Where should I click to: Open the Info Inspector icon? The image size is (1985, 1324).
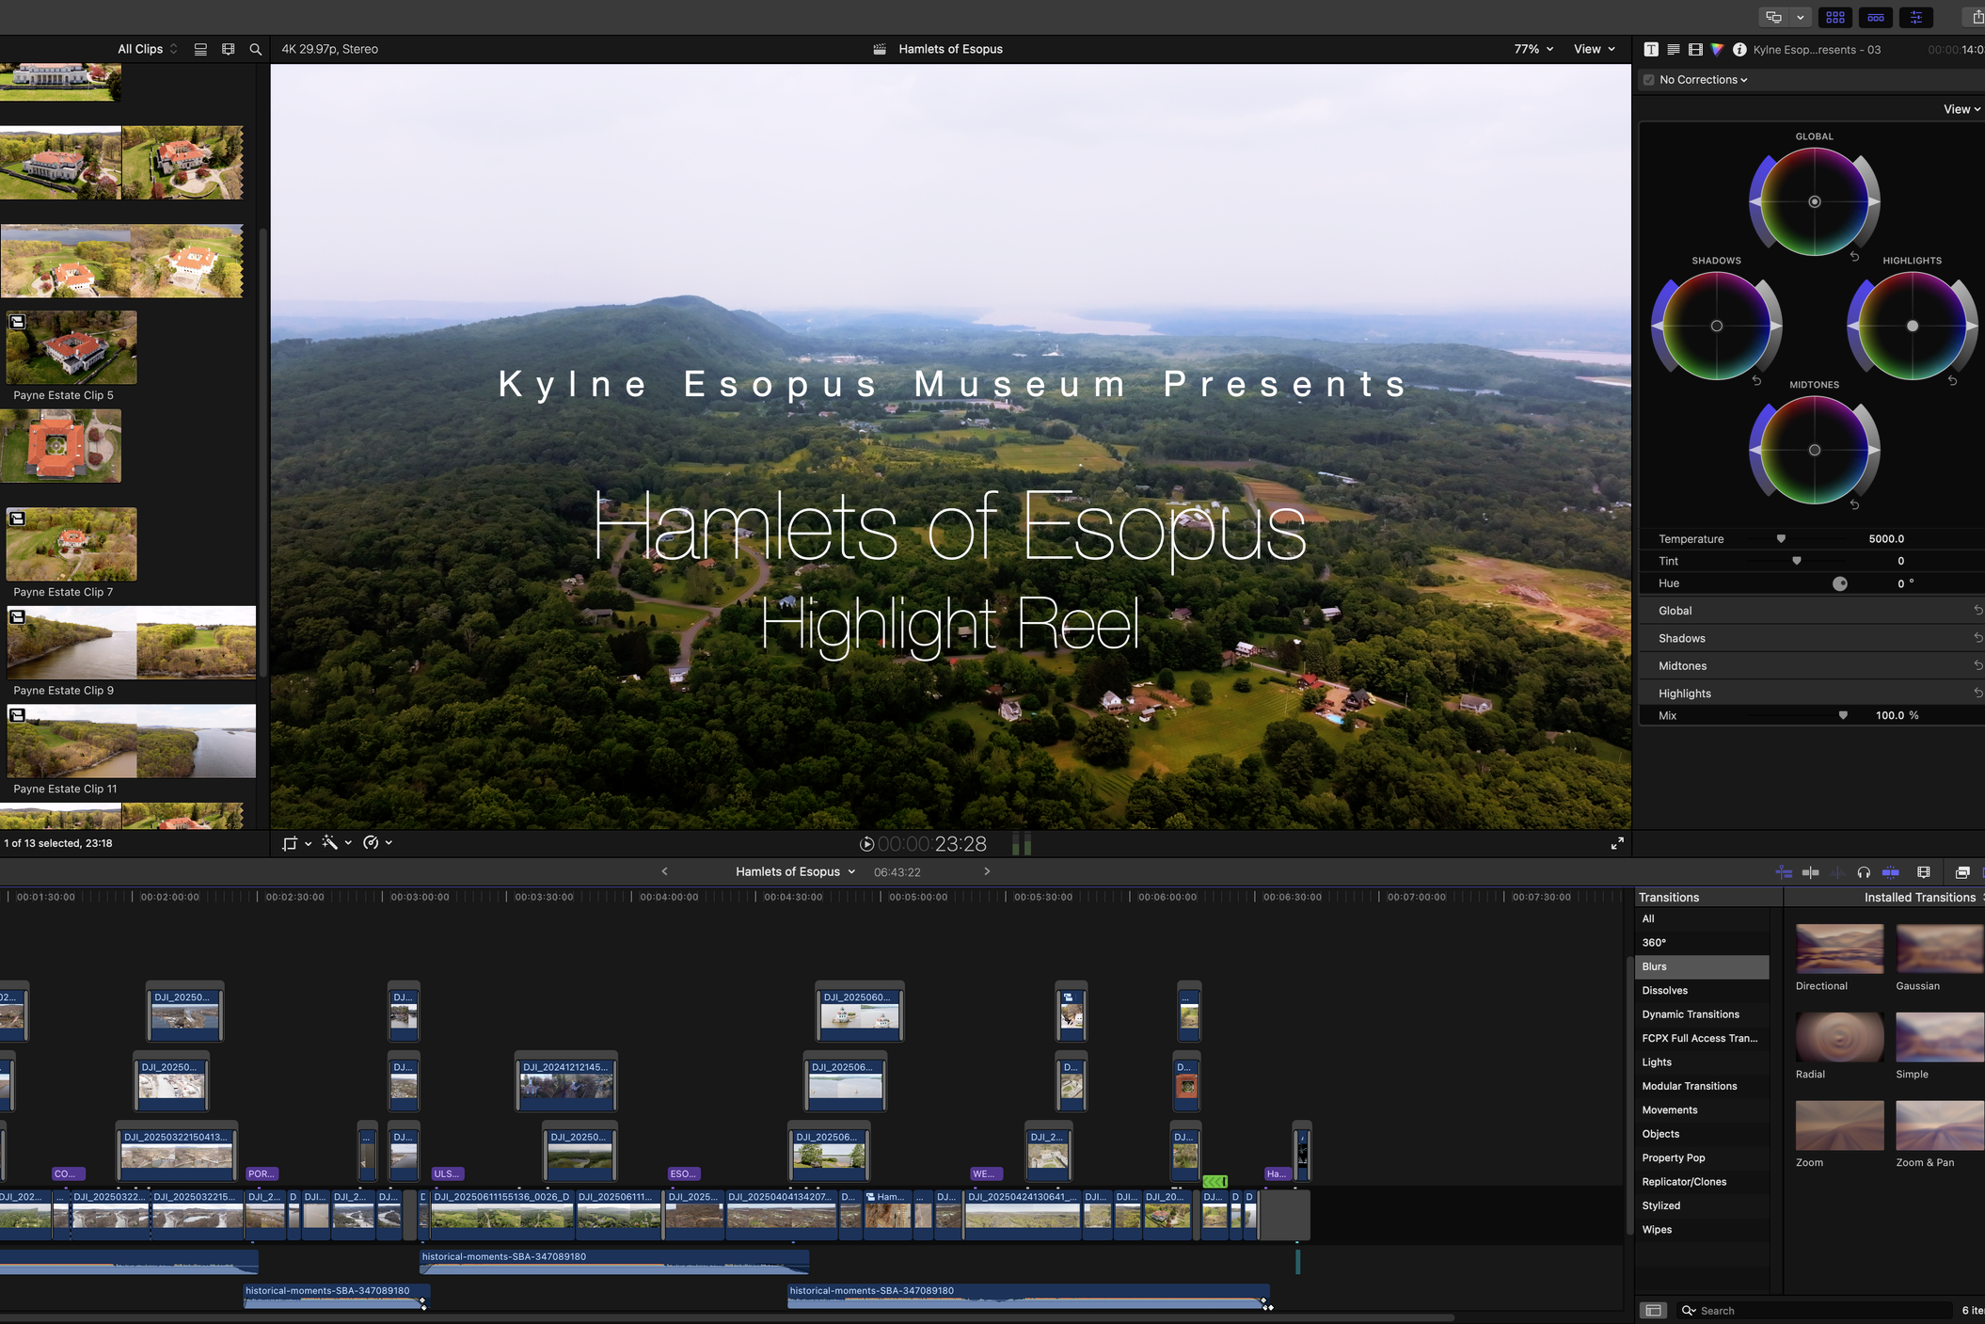coord(1739,49)
